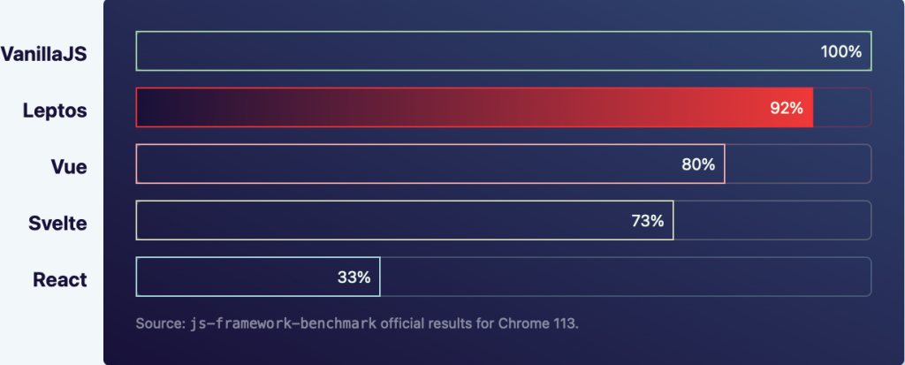Click the empty remainder of React's bar
Screen dimensions: 905x365
click(x=626, y=277)
